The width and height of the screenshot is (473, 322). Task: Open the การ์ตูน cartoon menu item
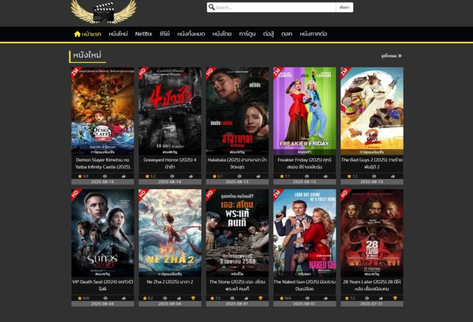248,34
